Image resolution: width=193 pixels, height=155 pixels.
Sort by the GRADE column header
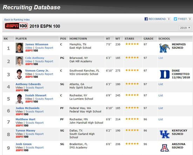point(148,39)
